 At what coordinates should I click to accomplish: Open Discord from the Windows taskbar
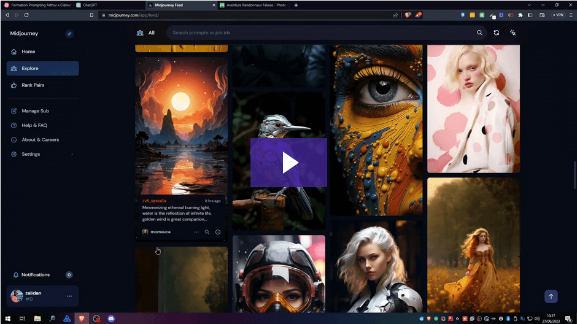tap(111, 318)
